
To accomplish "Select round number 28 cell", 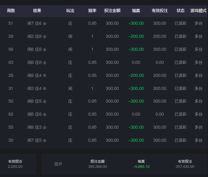I will click(x=11, y=75).
